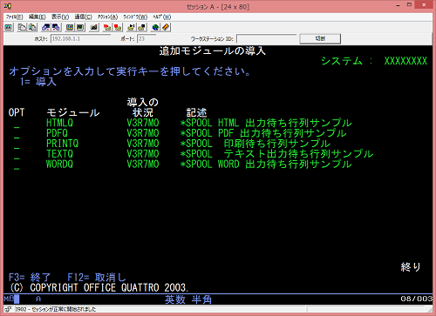Screen dimensions: 436x316
Task: Click the host address field 192.168.1.1
Action: (x=80, y=38)
